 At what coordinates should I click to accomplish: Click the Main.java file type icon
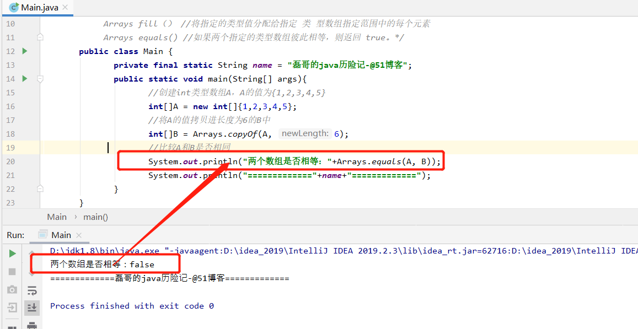coord(13,8)
